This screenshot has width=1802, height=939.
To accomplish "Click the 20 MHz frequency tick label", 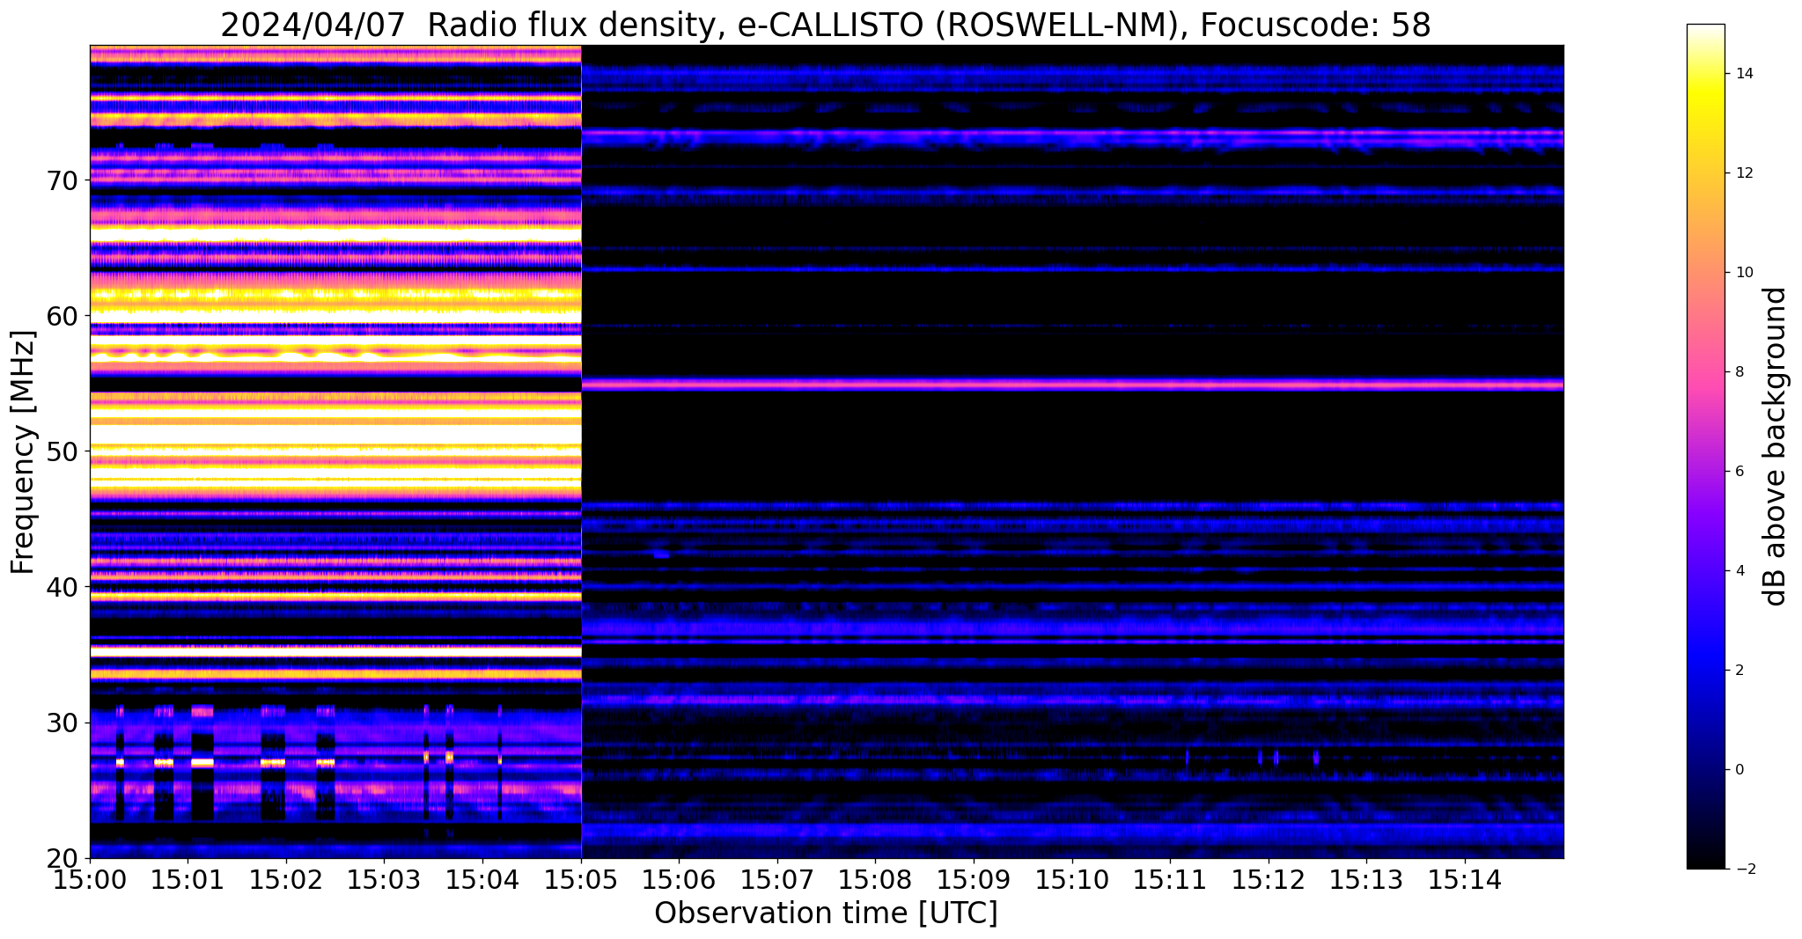I will pyautogui.click(x=63, y=858).
